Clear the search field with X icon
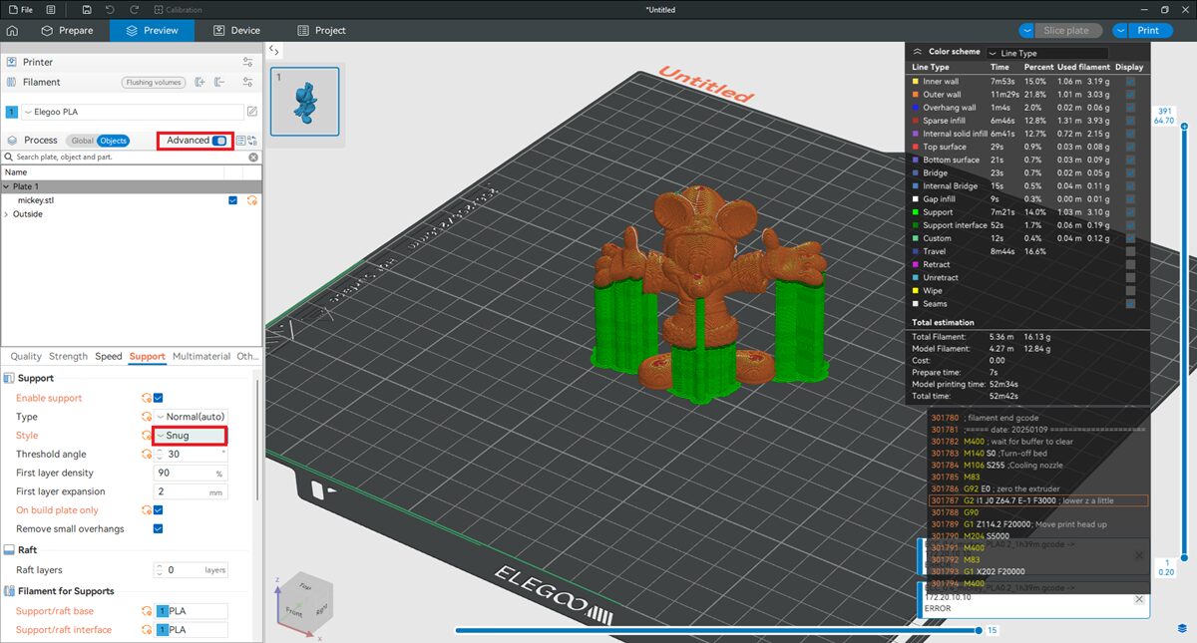 point(253,158)
